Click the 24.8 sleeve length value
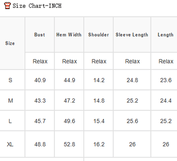Screen dimensions: 177x161 [132, 80]
